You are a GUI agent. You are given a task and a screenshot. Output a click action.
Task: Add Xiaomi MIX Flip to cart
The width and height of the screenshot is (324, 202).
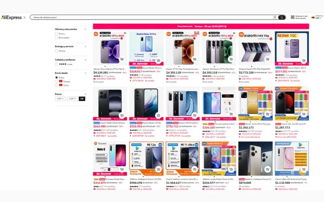pyautogui.click(x=267, y=59)
